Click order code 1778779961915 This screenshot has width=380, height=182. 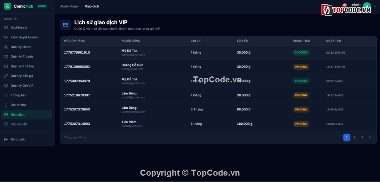(x=77, y=52)
